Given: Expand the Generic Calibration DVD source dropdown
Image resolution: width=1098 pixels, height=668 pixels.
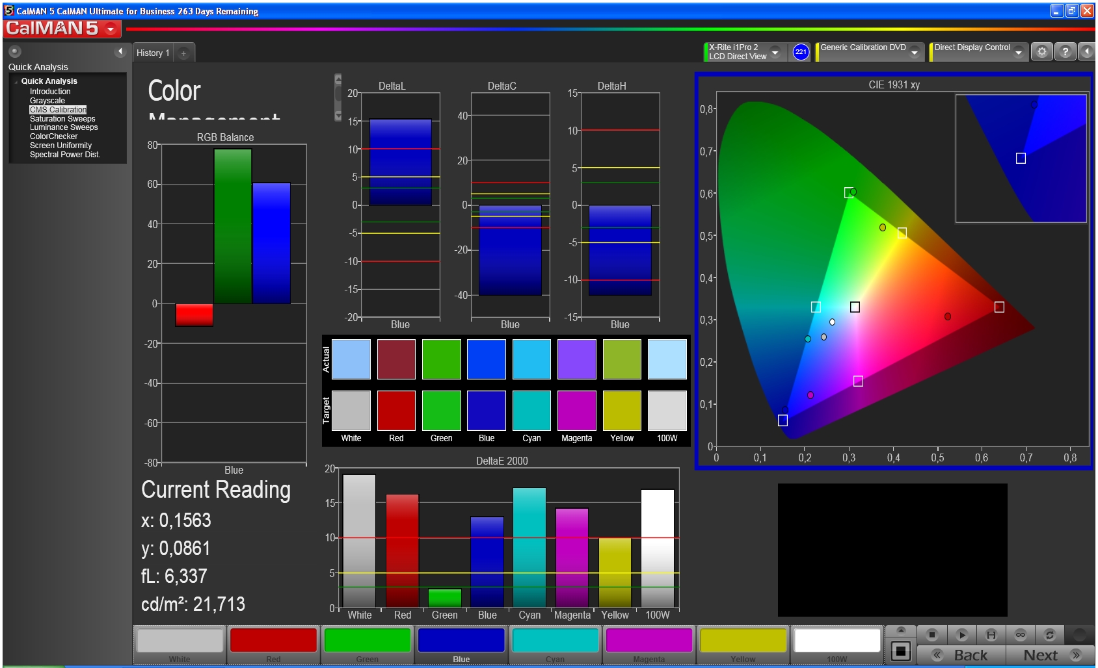Looking at the screenshot, I should pyautogui.click(x=915, y=52).
